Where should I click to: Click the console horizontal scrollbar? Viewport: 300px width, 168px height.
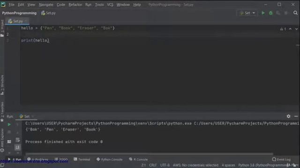coord(149,154)
